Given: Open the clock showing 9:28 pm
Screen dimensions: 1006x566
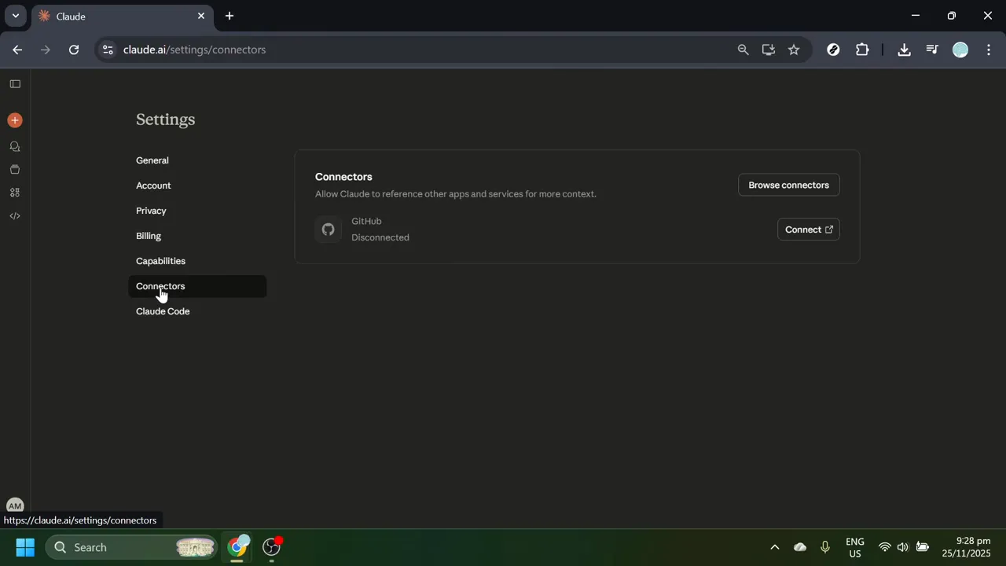Looking at the screenshot, I should point(967,547).
